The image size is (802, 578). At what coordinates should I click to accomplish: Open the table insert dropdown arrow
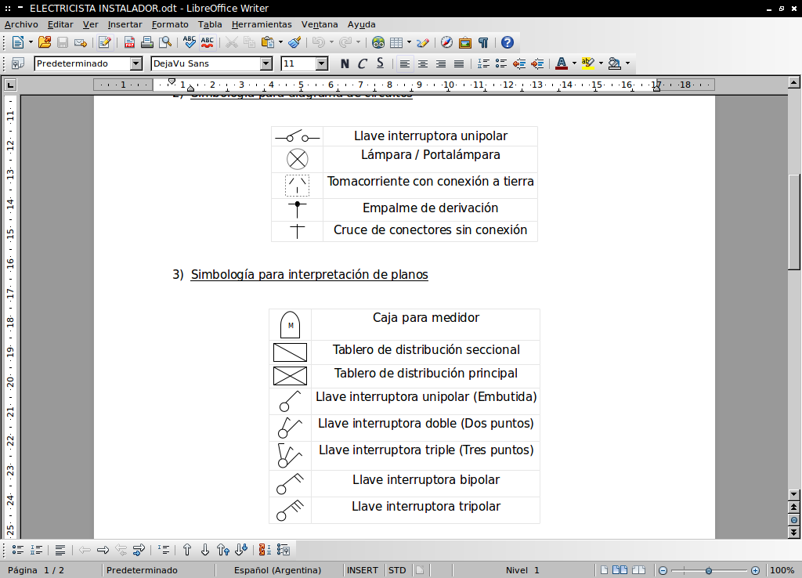(x=409, y=42)
